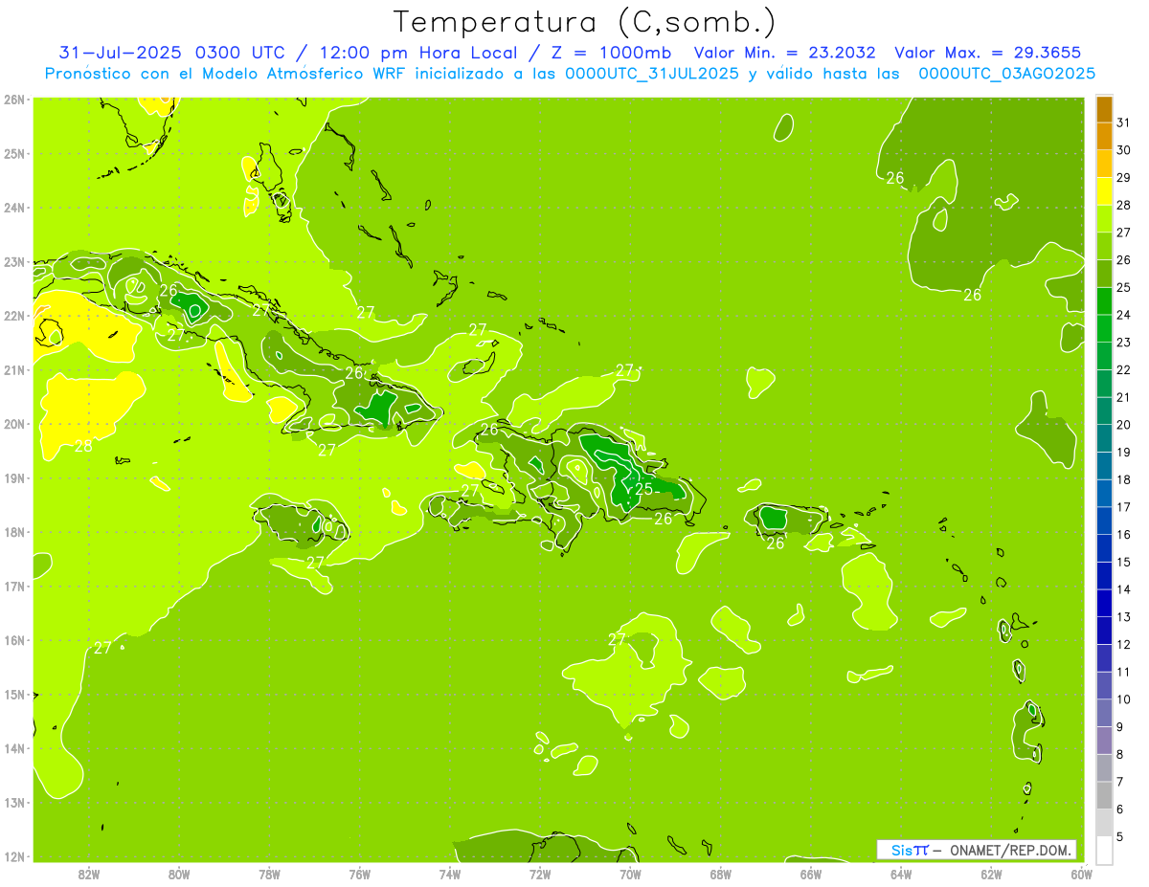Pick the dark orange top legend swatch
Screen dimensions: 1149x887
pyautogui.click(x=1104, y=109)
